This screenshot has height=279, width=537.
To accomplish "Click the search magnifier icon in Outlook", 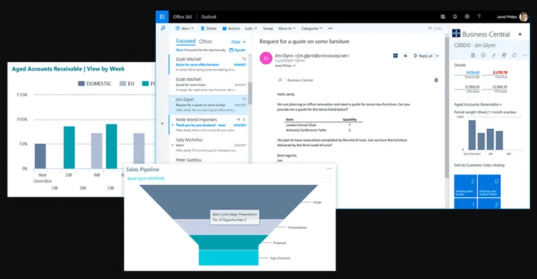I will [163, 28].
